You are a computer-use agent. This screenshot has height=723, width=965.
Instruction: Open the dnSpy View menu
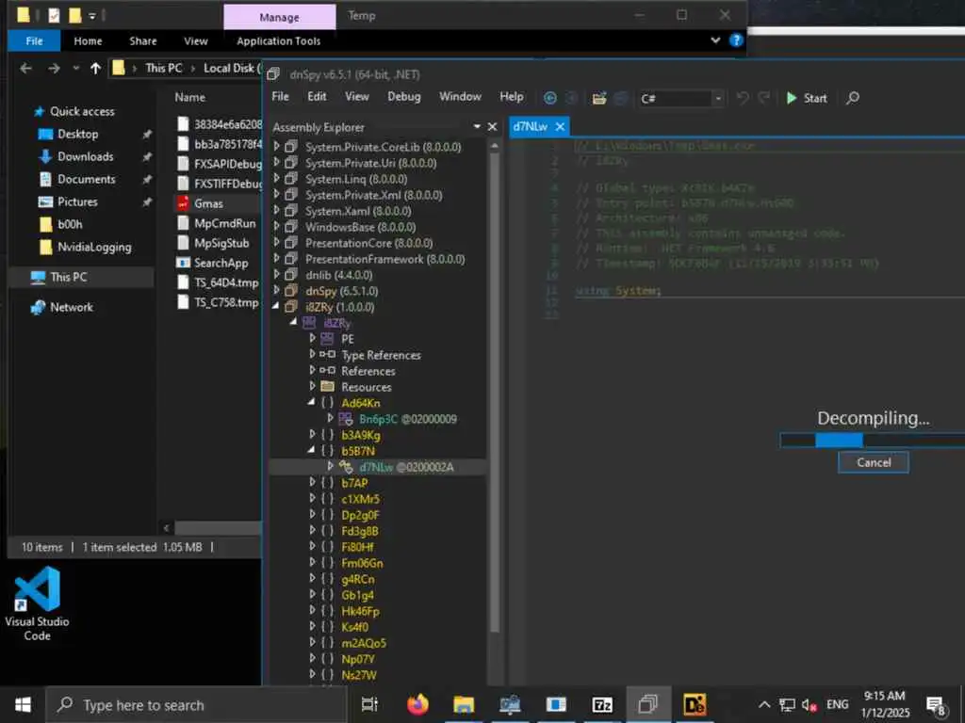pos(357,97)
